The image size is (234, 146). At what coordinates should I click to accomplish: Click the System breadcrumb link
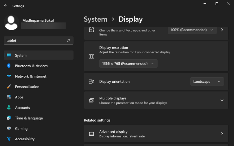tap(96, 19)
